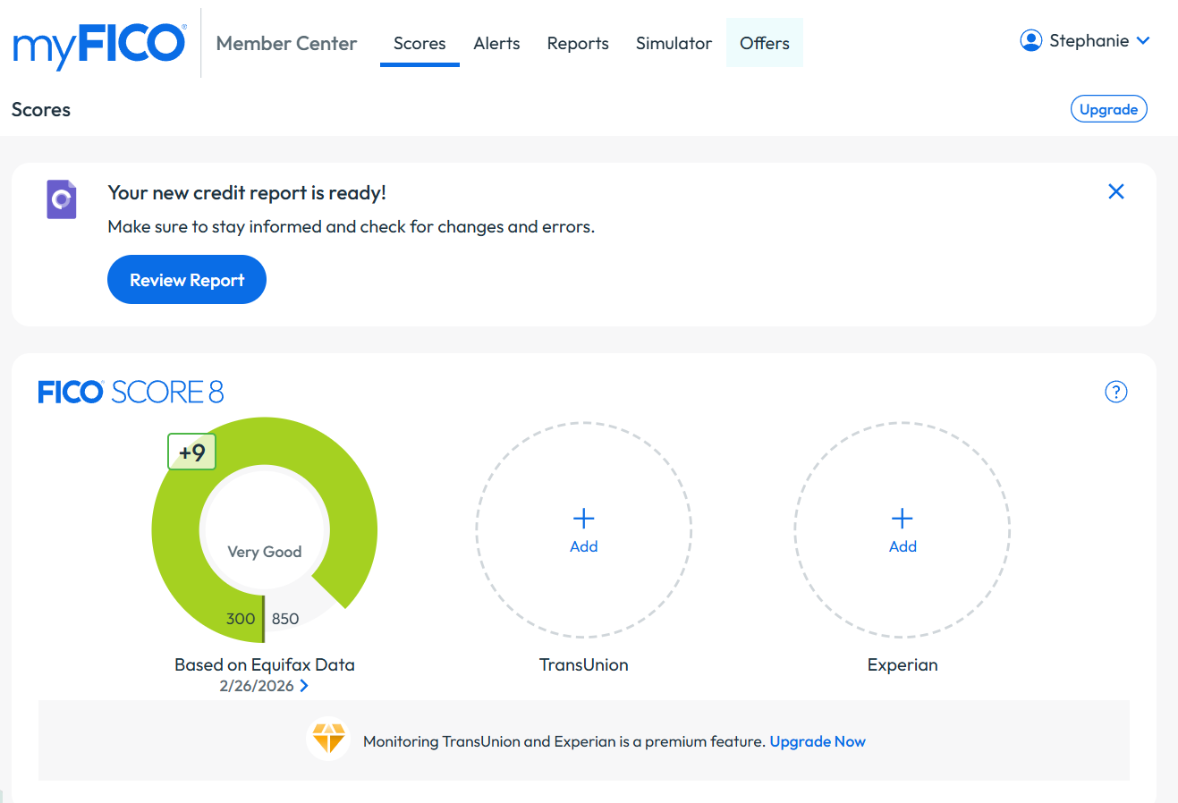Click the plus icon to add TransUnion score
The width and height of the screenshot is (1178, 803).
click(583, 519)
